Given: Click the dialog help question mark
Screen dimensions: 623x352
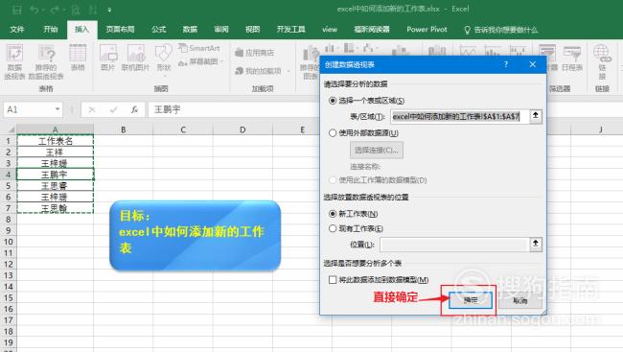Looking at the screenshot, I should [x=506, y=64].
